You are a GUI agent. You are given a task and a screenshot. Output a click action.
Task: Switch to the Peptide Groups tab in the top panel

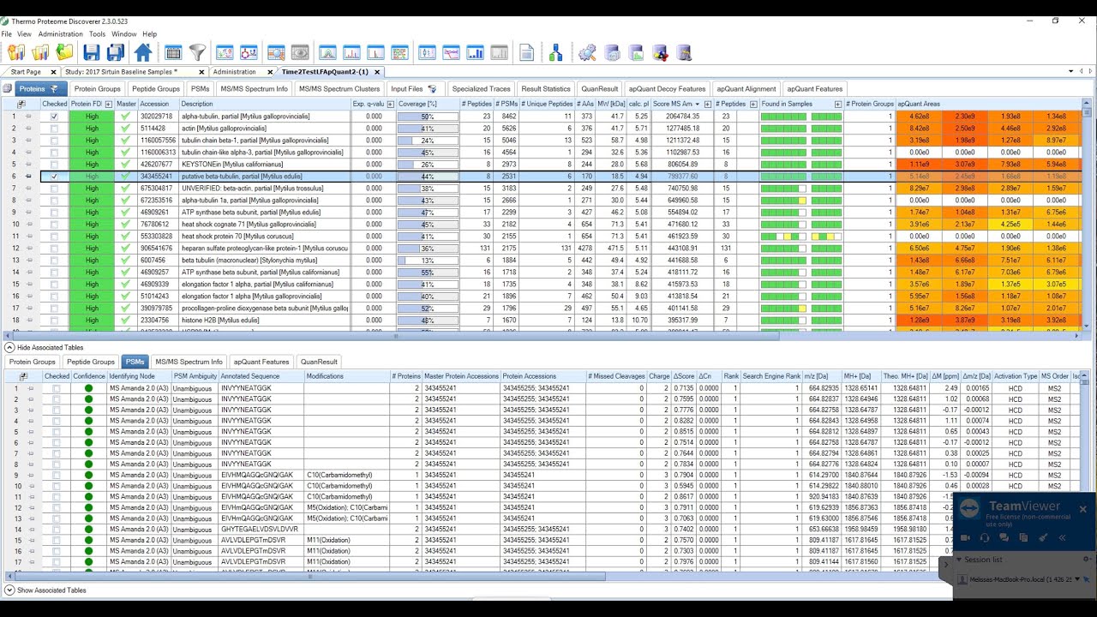[156, 88]
